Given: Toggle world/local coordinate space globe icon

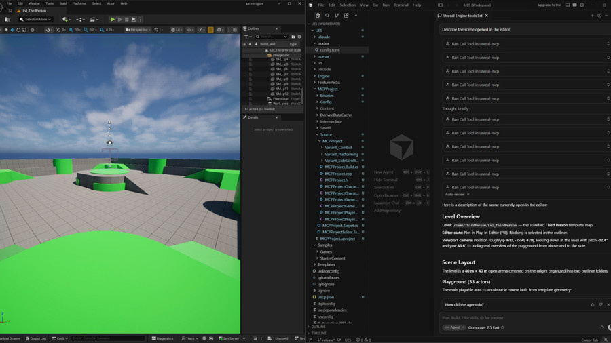Looking at the screenshot, I should point(33,30).
